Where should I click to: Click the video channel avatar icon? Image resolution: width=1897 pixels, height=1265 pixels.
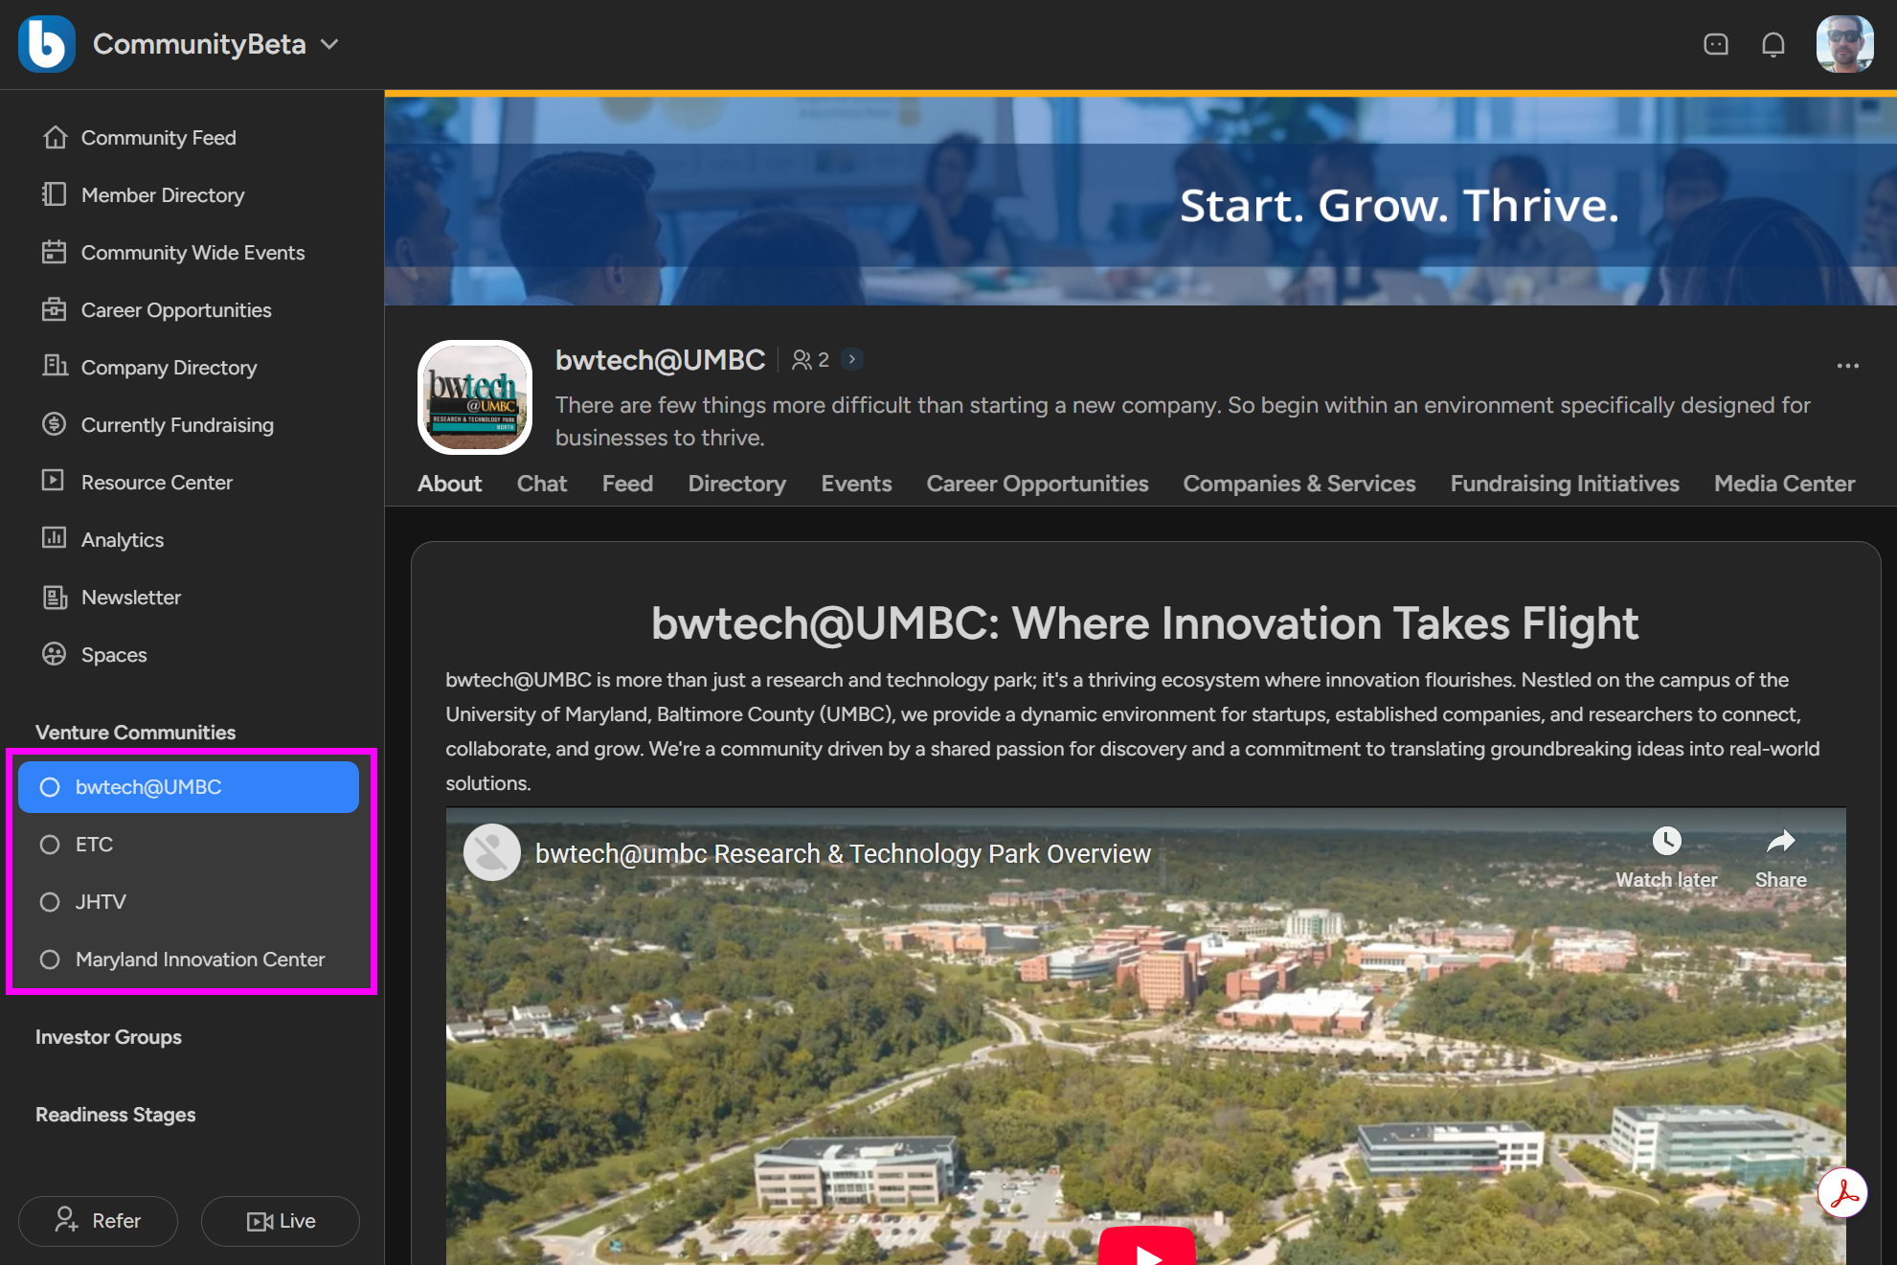[x=492, y=852]
